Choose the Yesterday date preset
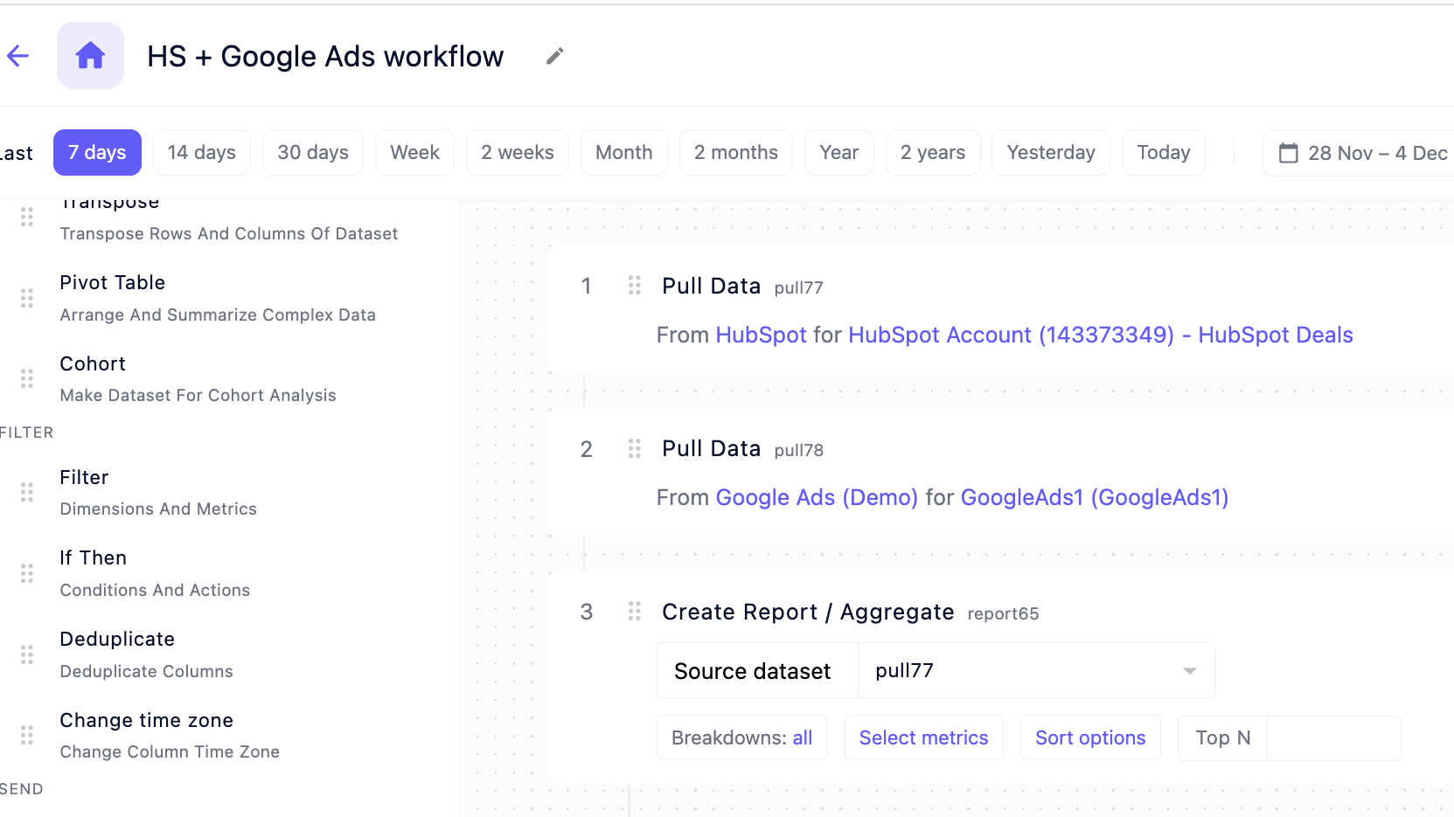This screenshot has height=817, width=1454. coord(1050,153)
